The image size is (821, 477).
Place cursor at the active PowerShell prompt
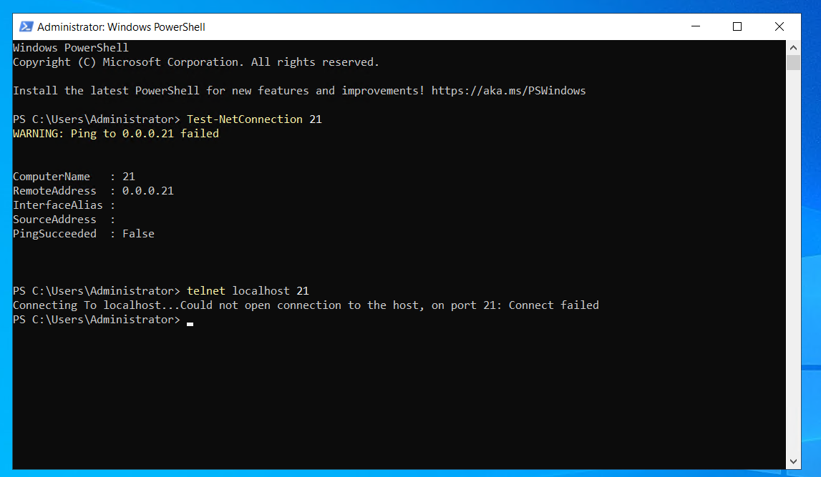point(190,320)
